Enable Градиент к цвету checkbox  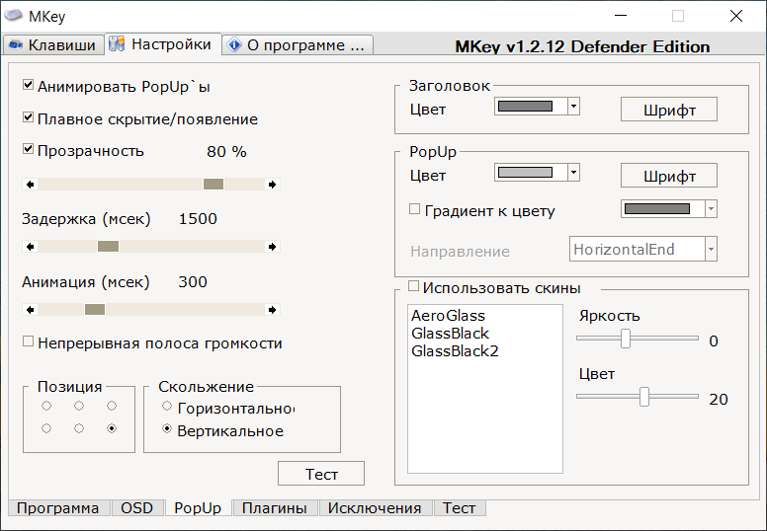click(414, 209)
